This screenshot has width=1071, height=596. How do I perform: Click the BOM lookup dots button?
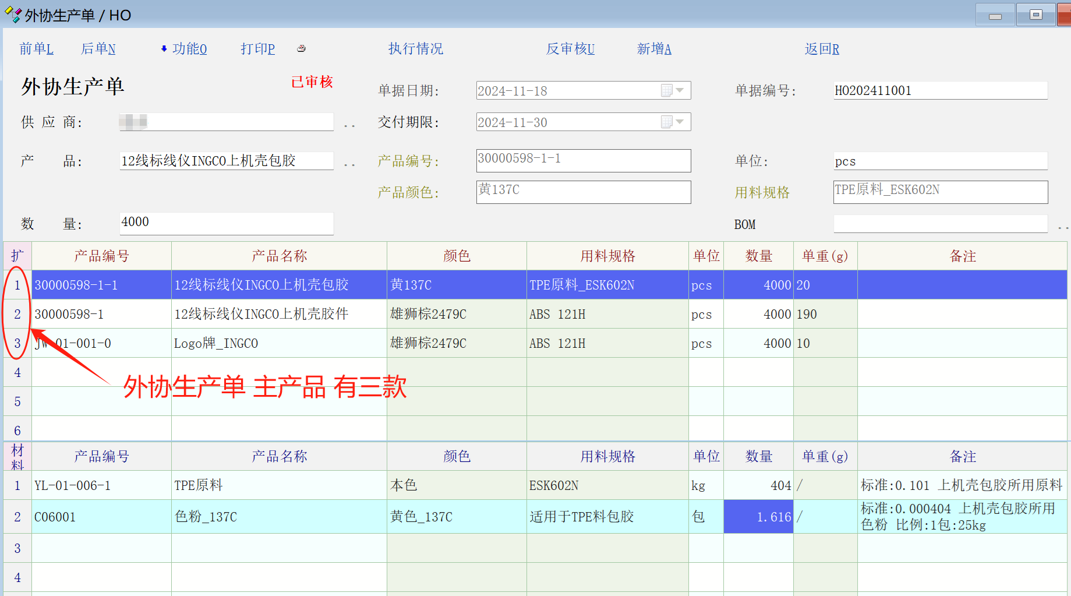1062,227
